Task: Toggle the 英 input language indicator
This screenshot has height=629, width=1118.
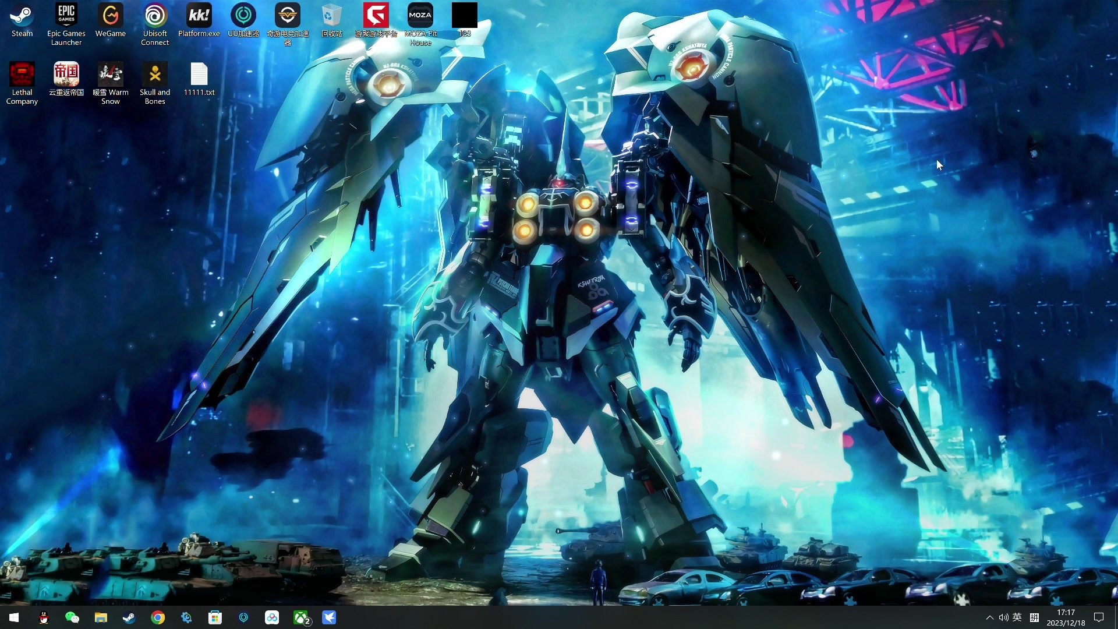Action: pos(1017,617)
